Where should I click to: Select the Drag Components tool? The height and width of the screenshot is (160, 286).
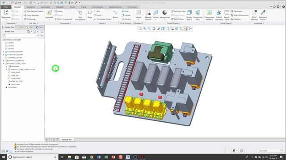pos(80,13)
